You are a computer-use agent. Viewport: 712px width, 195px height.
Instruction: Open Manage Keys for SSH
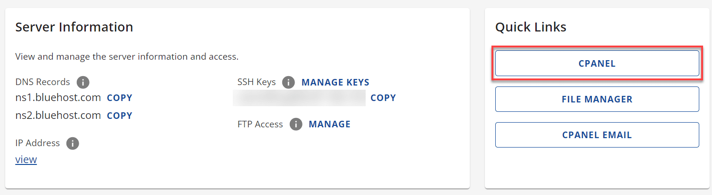[336, 83]
